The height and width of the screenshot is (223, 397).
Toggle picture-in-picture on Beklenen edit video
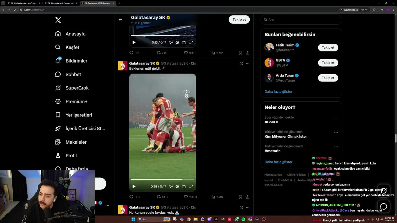point(184,186)
